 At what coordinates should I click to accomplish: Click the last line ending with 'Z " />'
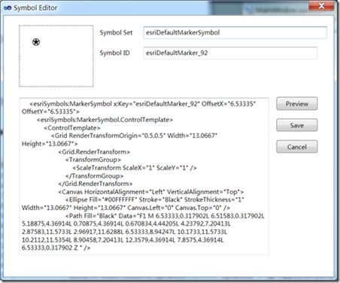pyautogui.click(x=56, y=248)
